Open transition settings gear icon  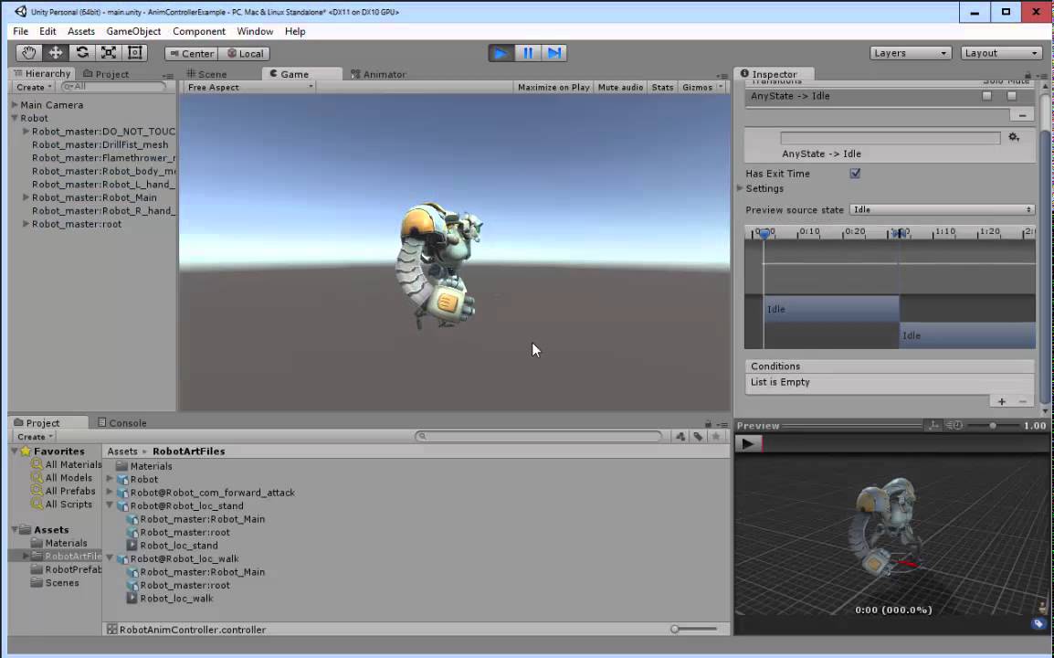(x=1015, y=137)
